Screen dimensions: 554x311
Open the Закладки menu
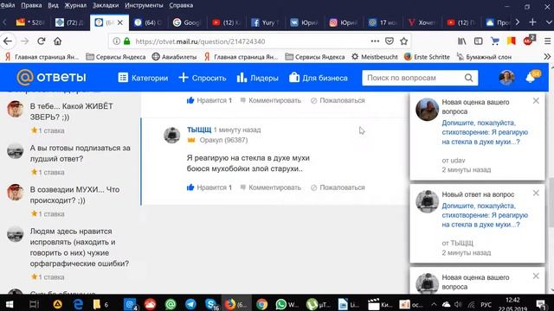click(x=106, y=5)
